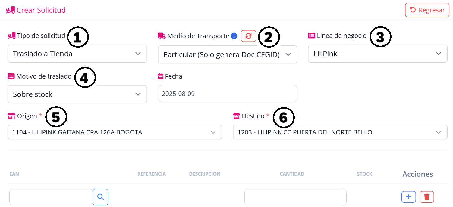Click the store icon next to Destino

pos(237,116)
